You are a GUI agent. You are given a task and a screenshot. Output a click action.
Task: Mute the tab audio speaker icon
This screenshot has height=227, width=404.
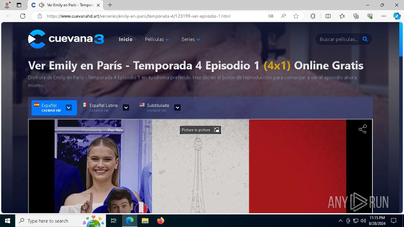[41, 5]
